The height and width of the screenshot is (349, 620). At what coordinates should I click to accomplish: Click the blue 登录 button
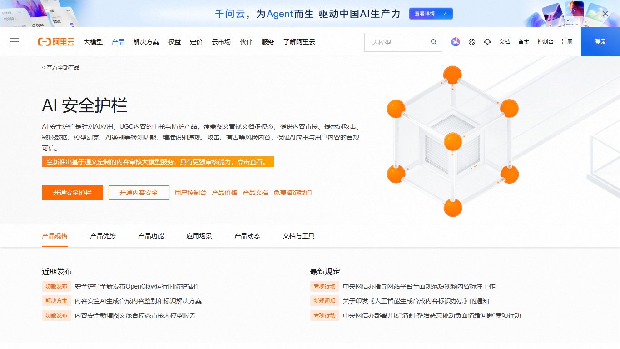click(600, 42)
